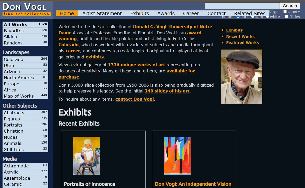305x188 pixels.
Task: Open the 240 slides of his art link
Action: [x=167, y=91]
